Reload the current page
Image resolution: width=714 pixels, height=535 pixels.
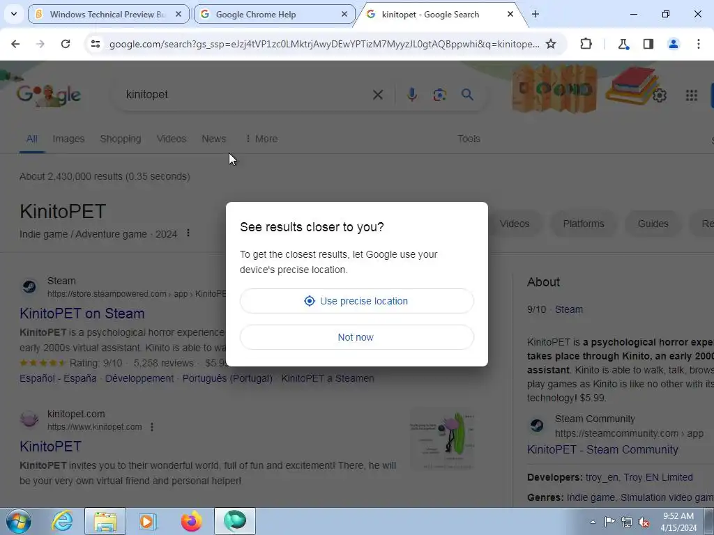[x=66, y=44]
